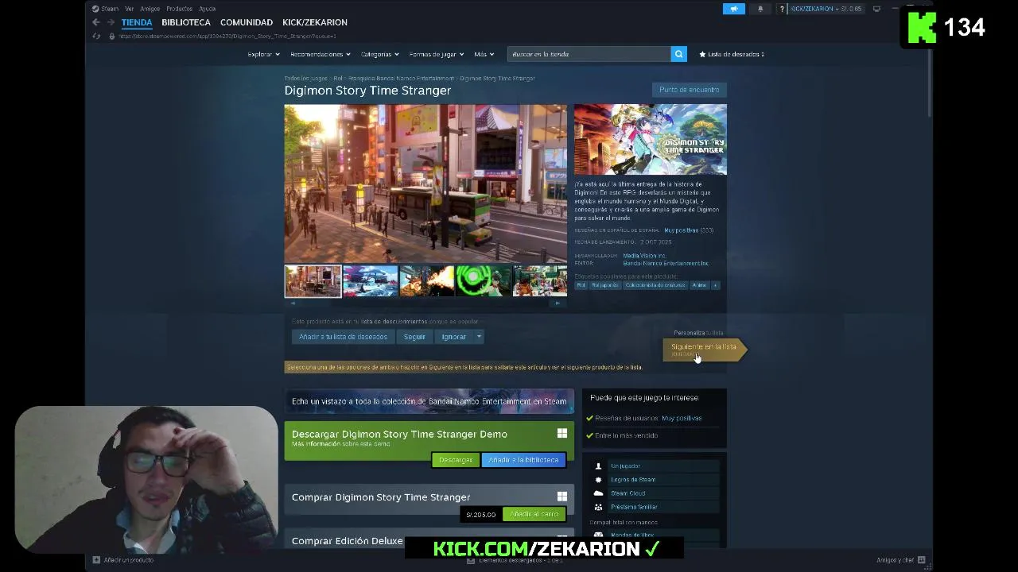Screen dimensions: 1018x572
Task: Click the Ignorar button
Action: click(x=454, y=337)
